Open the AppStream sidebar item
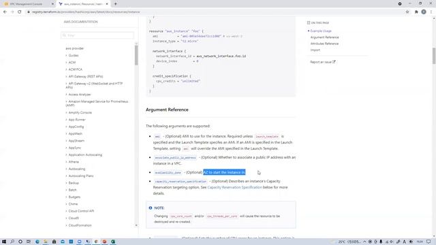The image size is (436, 245). click(76, 141)
